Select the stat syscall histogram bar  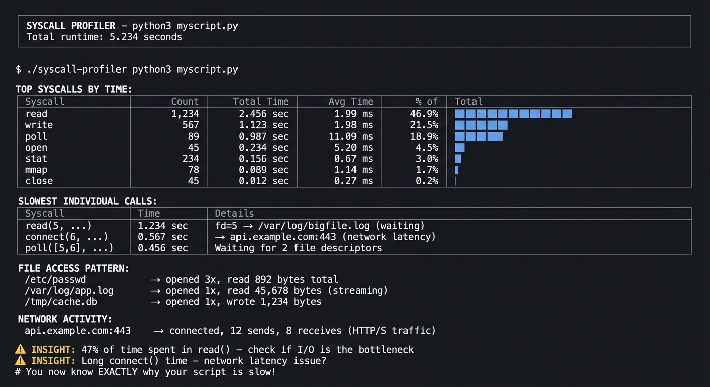458,158
